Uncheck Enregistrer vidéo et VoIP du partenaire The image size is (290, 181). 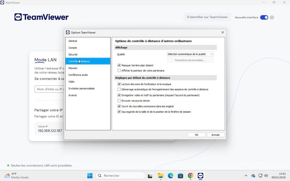tap(119, 95)
